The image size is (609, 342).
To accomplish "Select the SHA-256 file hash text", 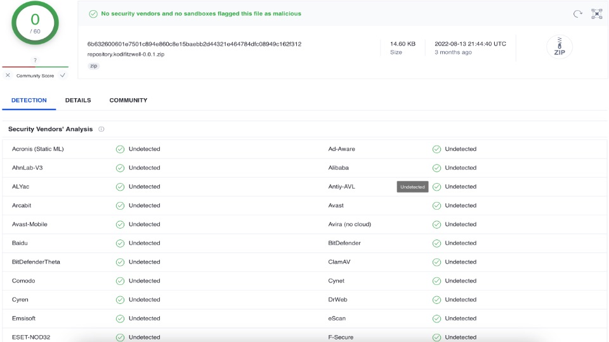I will (x=194, y=44).
